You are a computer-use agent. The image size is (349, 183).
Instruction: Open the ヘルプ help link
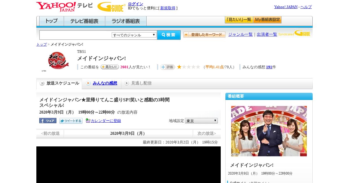306,7
